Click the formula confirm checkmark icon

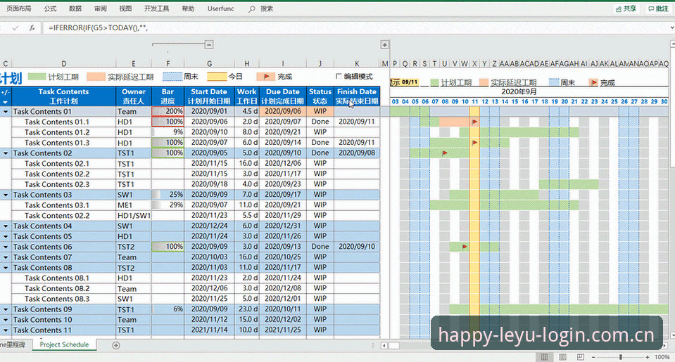(15, 28)
